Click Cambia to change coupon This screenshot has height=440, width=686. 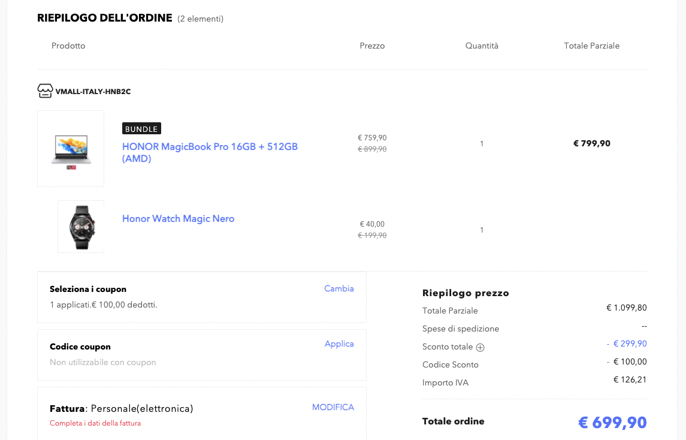[339, 288]
